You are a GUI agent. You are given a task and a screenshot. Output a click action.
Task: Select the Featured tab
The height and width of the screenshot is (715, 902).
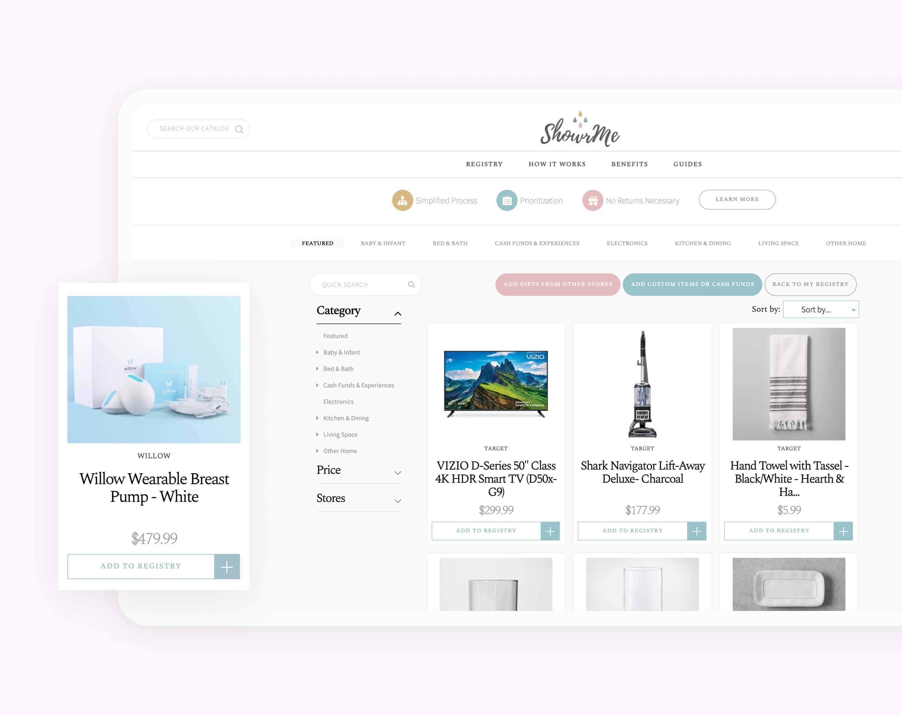(318, 243)
